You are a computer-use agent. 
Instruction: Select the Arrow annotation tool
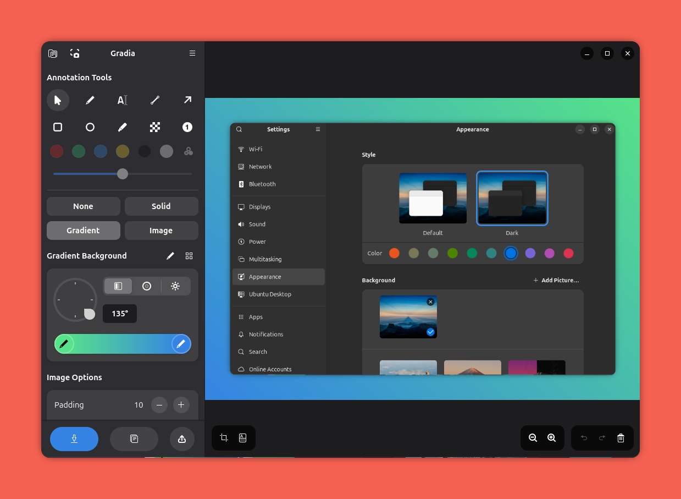[x=187, y=100]
